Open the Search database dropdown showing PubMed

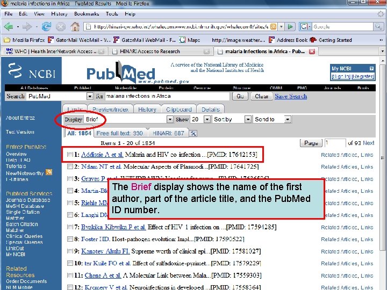click(x=60, y=96)
